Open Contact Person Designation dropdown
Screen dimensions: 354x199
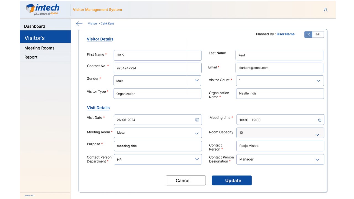pos(317,159)
